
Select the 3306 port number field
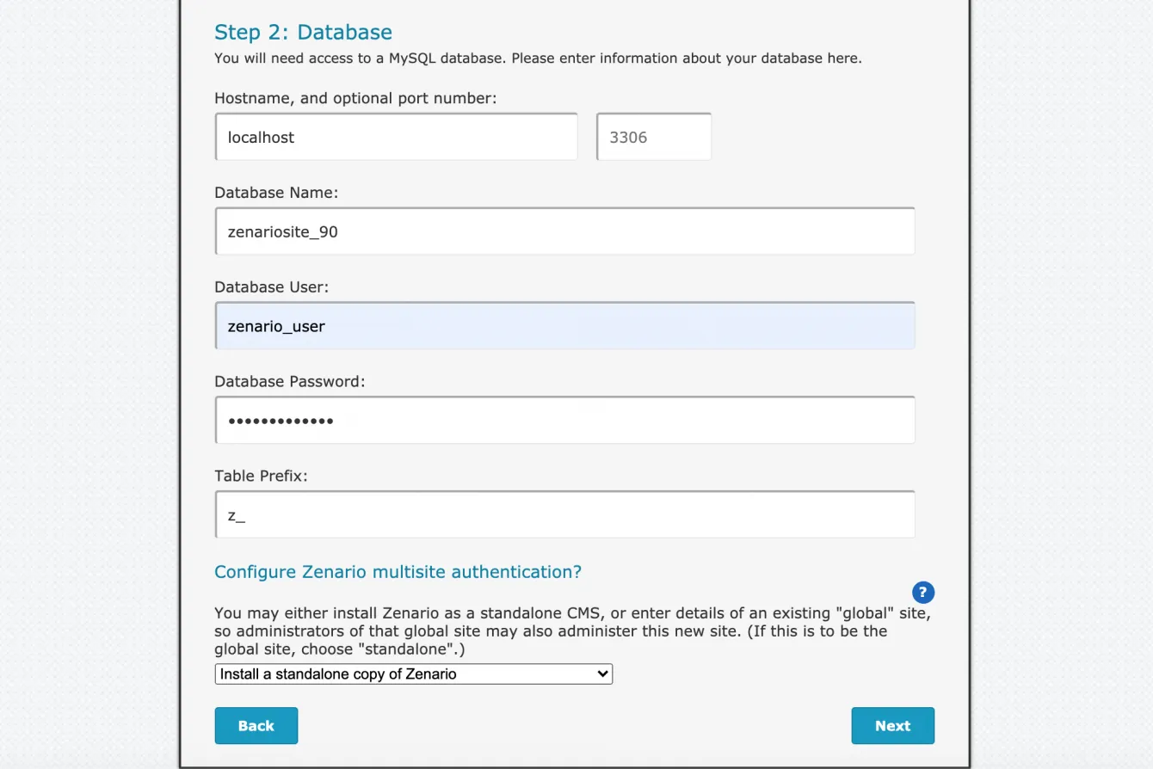654,137
